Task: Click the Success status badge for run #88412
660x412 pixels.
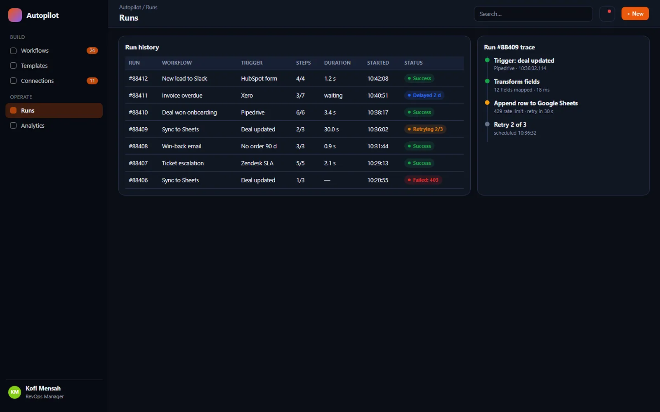Action: tap(419, 78)
